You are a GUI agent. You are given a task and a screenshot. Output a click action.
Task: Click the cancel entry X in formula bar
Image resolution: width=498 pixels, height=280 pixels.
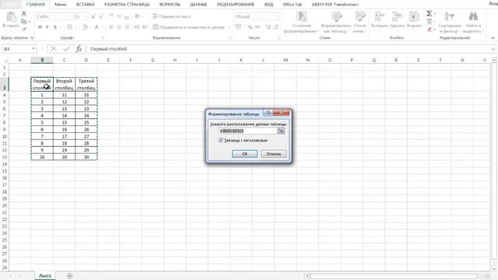pos(54,49)
